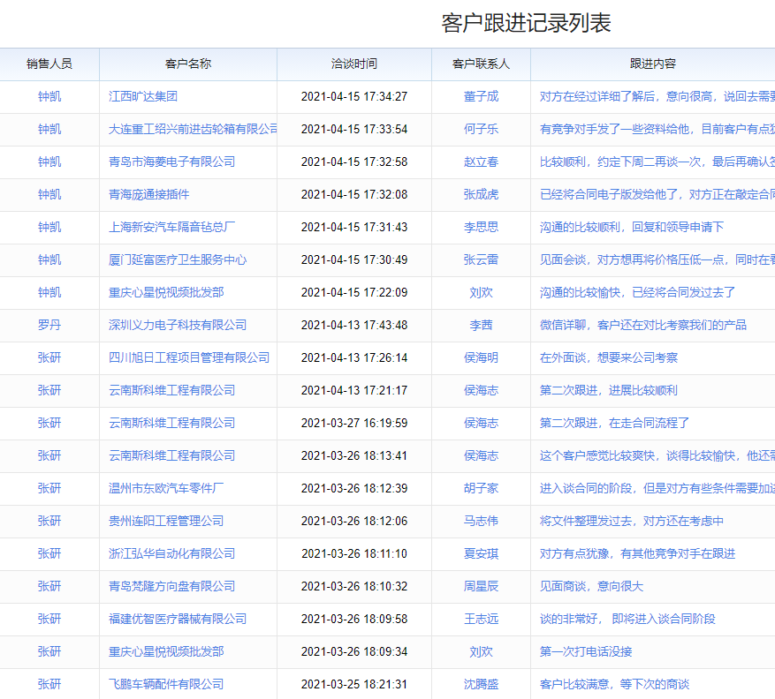Click the 洽谈时间 column header

click(352, 64)
